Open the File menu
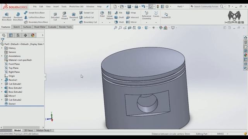Screen dimensions: 248x139 [x=35, y=7]
